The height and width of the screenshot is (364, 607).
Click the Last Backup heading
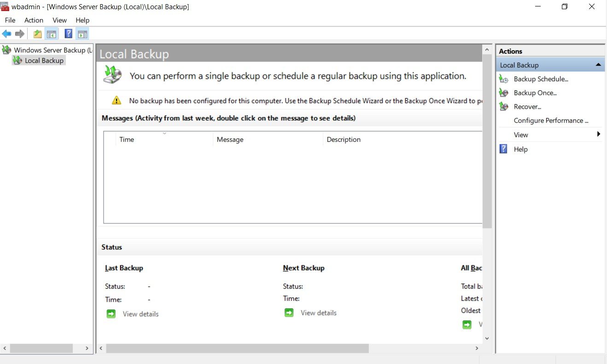pos(124,268)
